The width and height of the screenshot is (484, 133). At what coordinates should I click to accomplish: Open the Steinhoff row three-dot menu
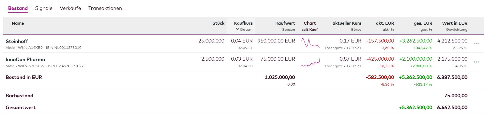coord(476,44)
